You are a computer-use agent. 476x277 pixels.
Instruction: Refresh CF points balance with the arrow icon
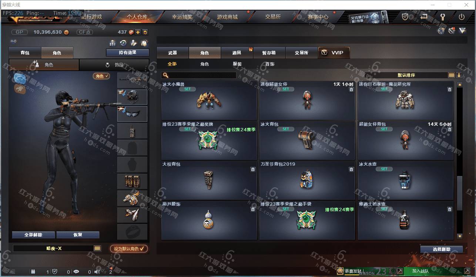(145, 32)
